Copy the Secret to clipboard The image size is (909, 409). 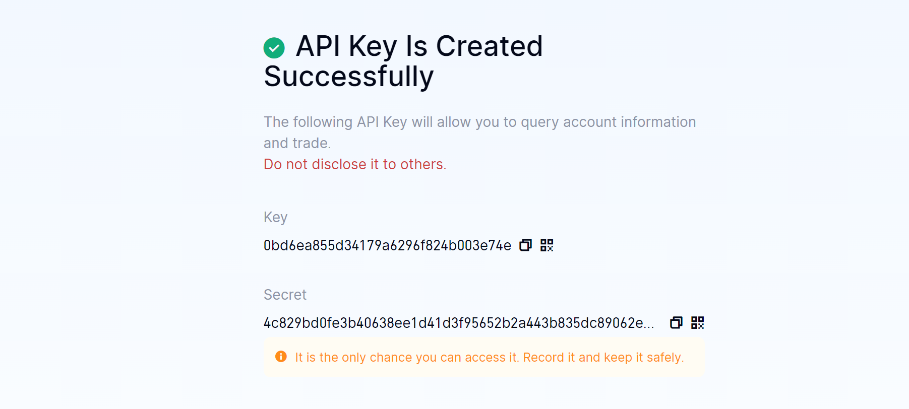(676, 322)
